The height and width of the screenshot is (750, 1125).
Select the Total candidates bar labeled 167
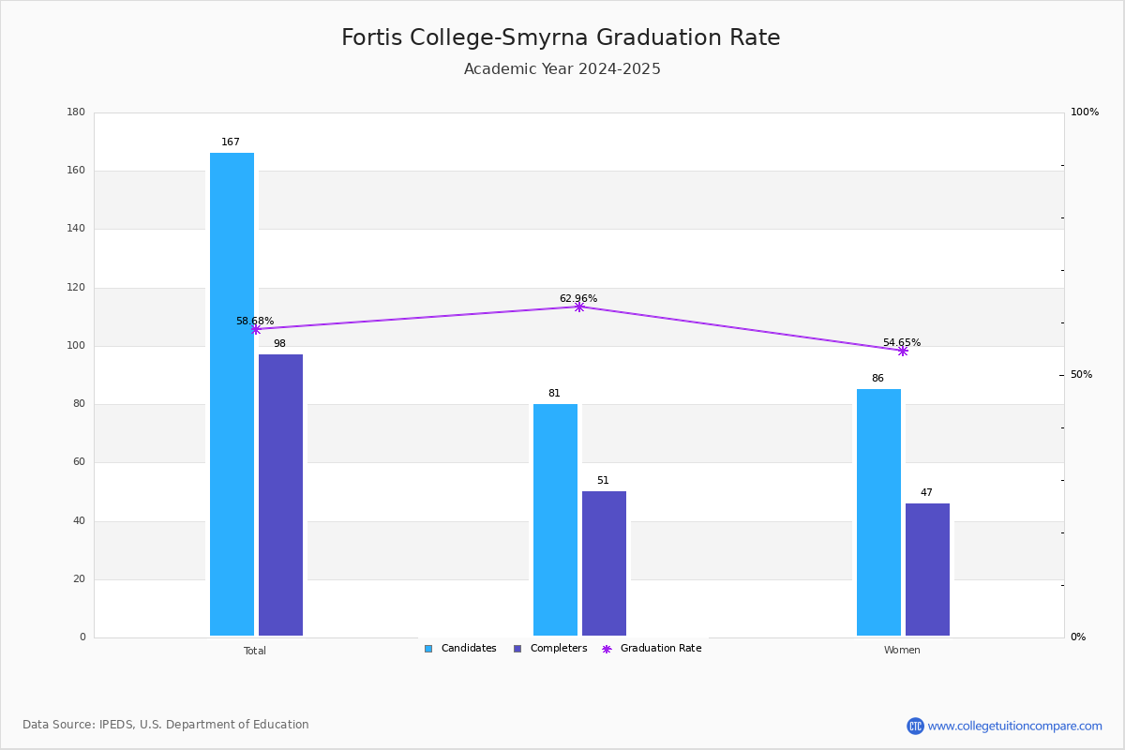point(232,395)
